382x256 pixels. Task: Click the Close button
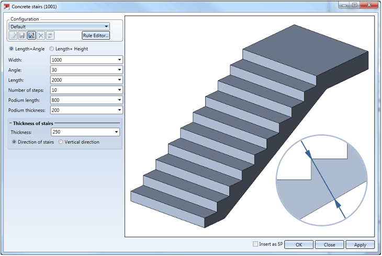tap(329, 245)
